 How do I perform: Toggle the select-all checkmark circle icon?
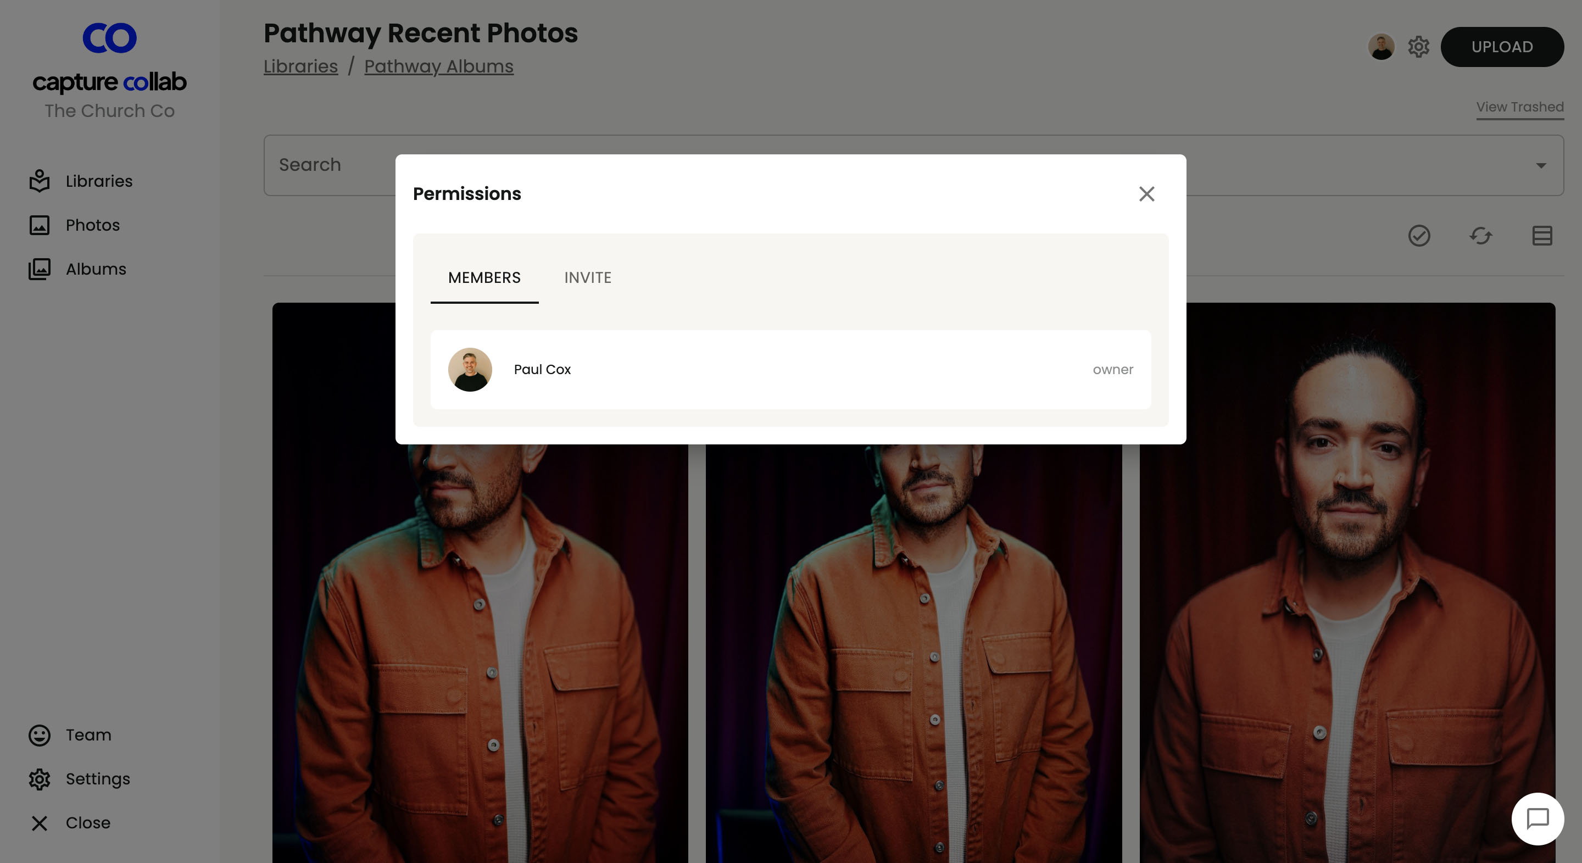pyautogui.click(x=1419, y=236)
